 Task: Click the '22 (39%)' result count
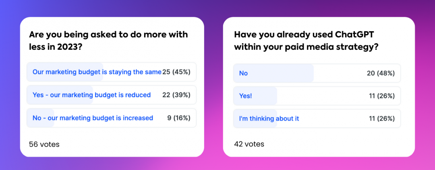tap(176, 95)
